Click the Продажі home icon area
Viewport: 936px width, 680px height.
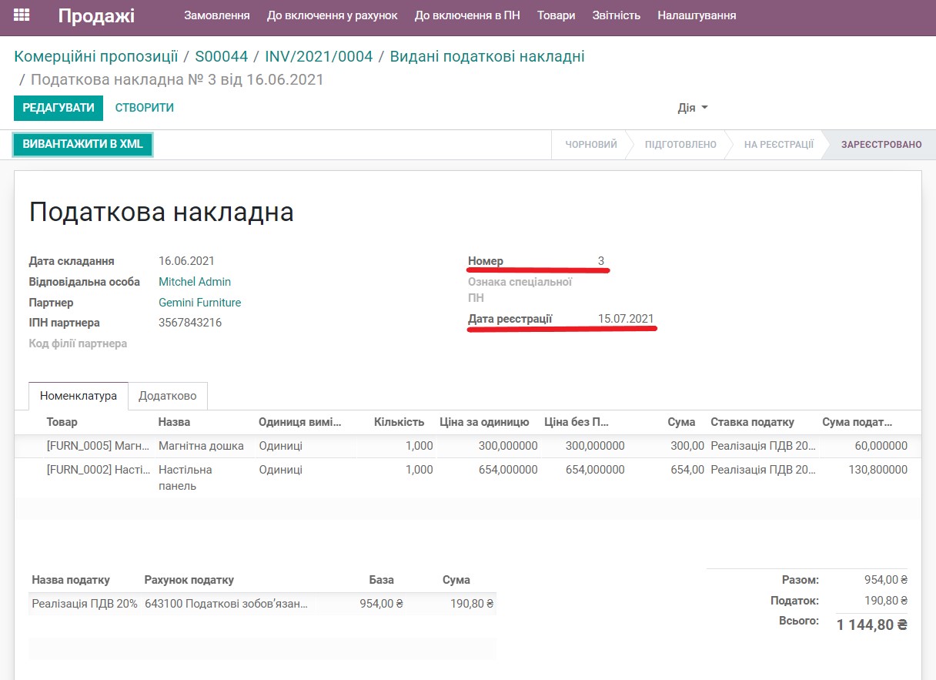pyautogui.click(x=95, y=15)
